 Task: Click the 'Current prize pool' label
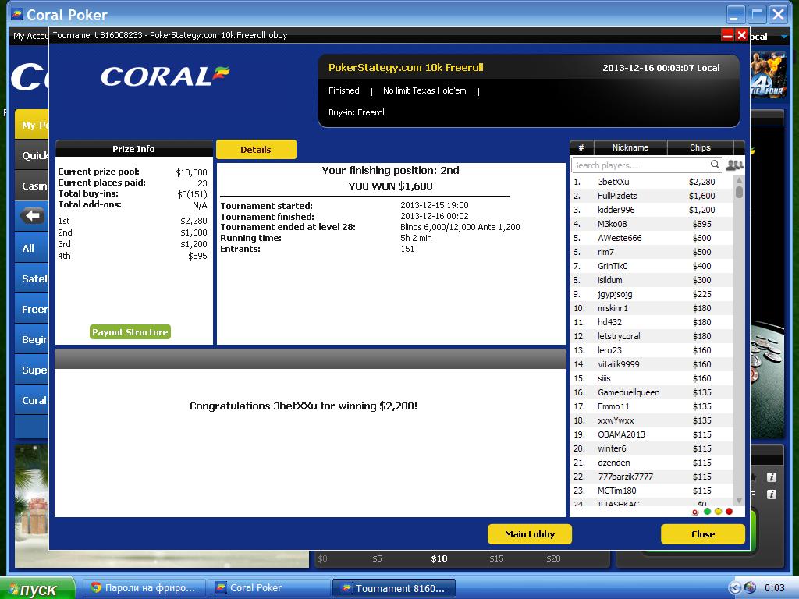[99, 172]
